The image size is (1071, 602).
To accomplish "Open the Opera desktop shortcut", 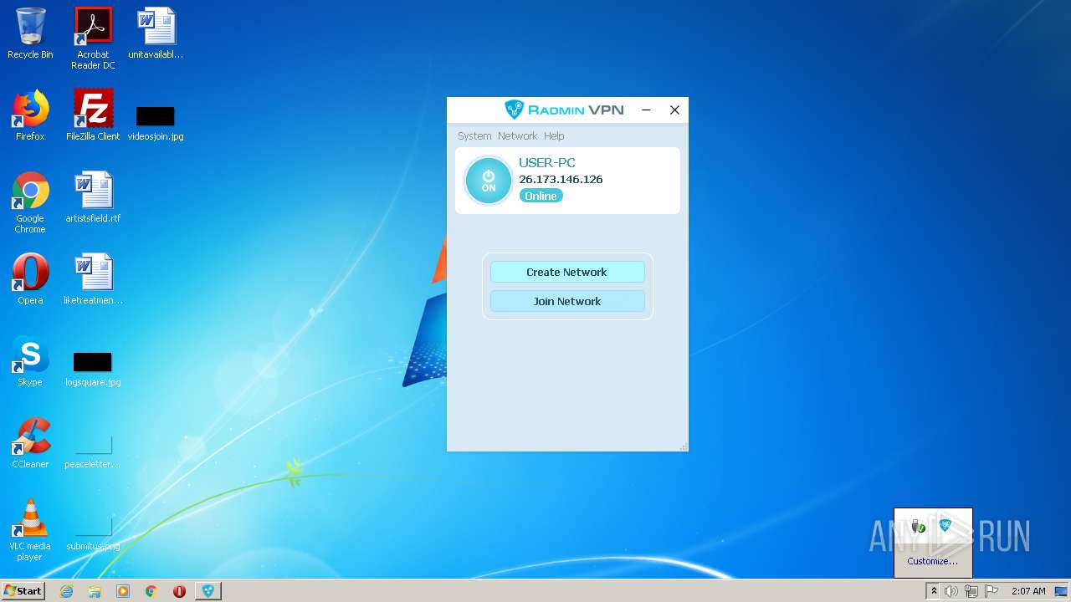I will coord(30,280).
